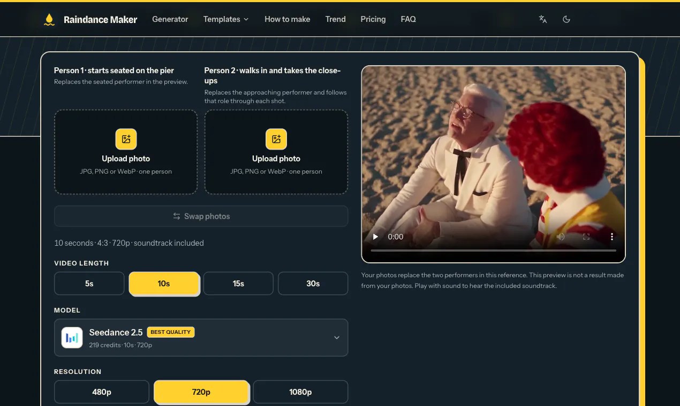Open the Seedance 2.5 model dropdown
The image size is (680, 406).
tap(201, 338)
